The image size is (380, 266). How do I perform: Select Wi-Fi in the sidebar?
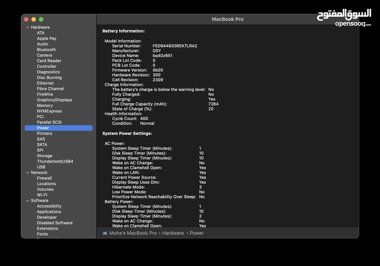(x=42, y=195)
